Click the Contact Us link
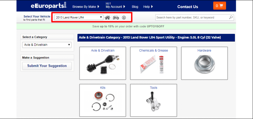This screenshot has height=119, width=253. 188,7
